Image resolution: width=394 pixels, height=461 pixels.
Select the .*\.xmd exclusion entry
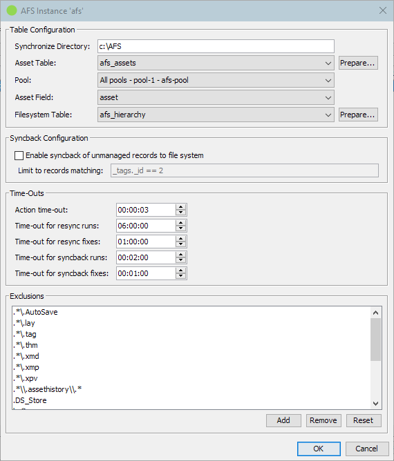click(191, 356)
